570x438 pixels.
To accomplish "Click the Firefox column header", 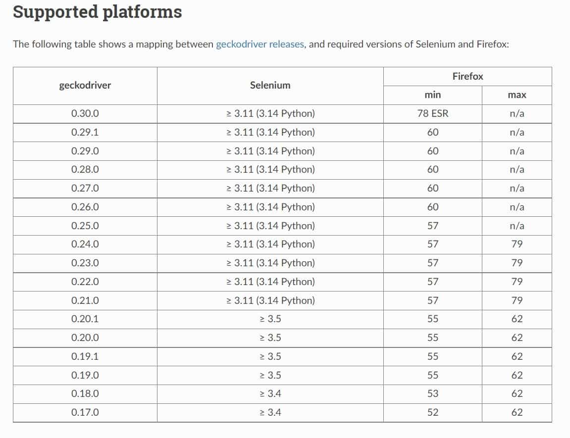I will point(467,76).
